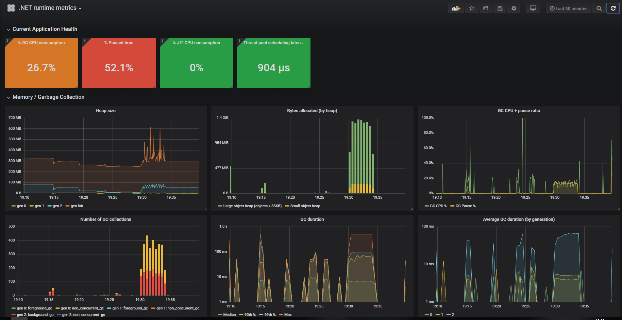Star this dashboard as favorite
622x320 pixels.
tap(472, 8)
